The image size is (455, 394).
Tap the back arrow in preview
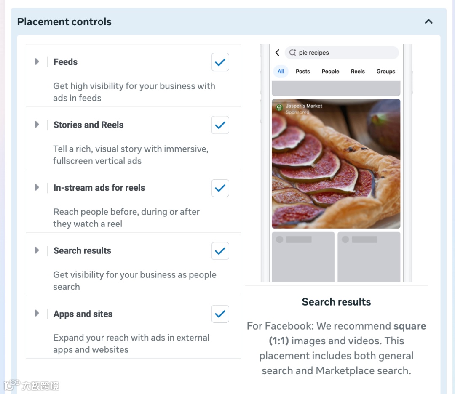(277, 53)
